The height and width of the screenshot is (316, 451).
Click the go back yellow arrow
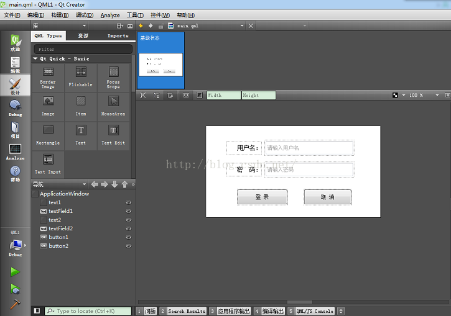tap(141, 26)
